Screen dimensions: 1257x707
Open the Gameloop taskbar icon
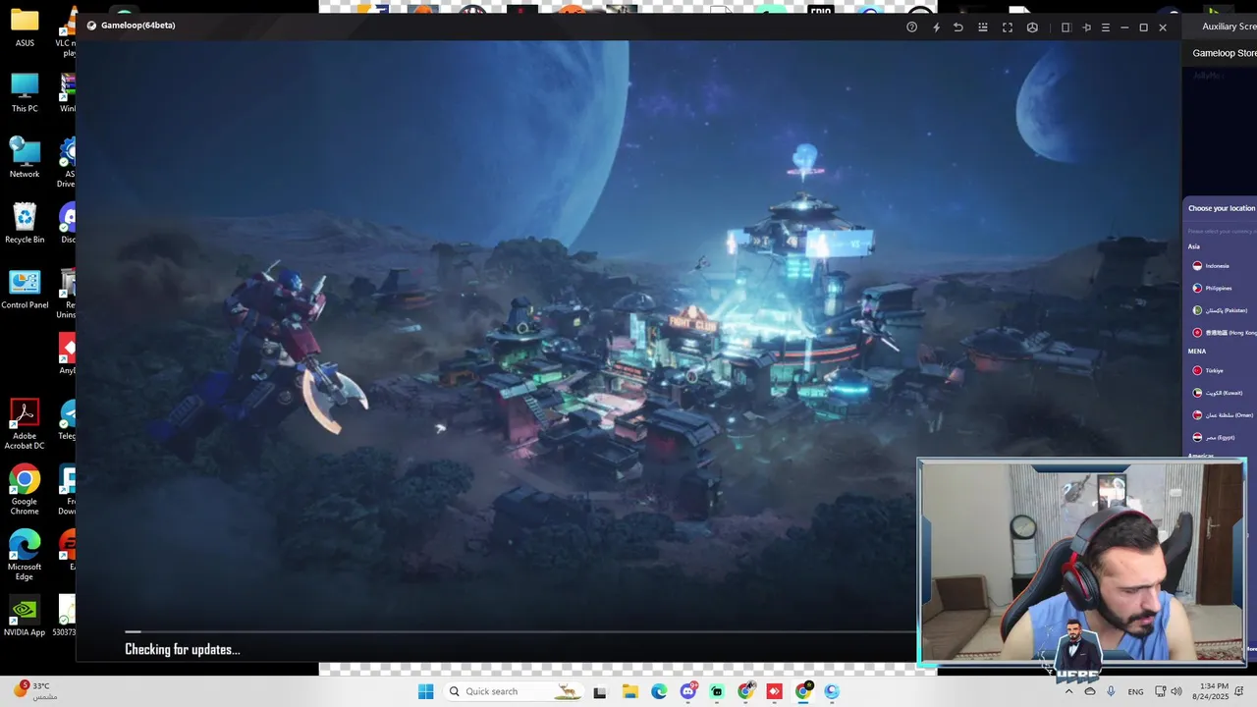click(x=832, y=691)
